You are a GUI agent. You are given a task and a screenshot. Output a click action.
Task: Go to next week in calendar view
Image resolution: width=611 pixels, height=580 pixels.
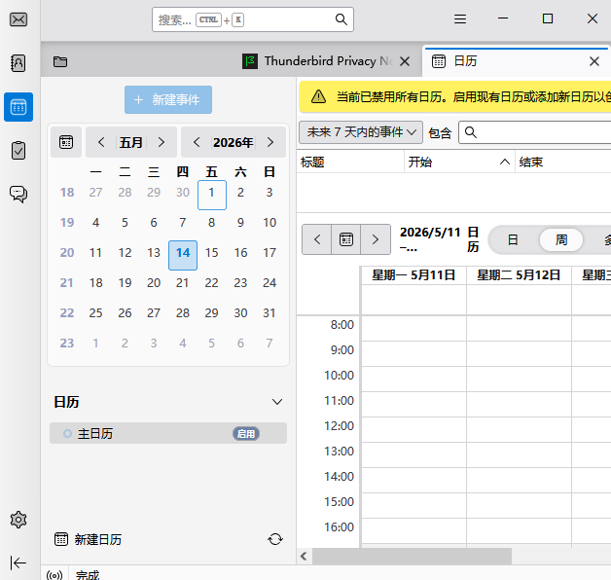coord(376,239)
